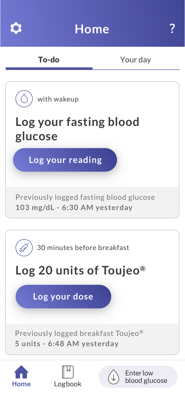Image resolution: width=185 pixels, height=401 pixels.
Task: Tap the previous 103 mg/dL fasting reading
Action: [x=74, y=207]
